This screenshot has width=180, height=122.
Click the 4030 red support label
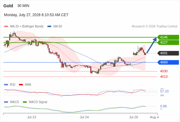click(164, 71)
